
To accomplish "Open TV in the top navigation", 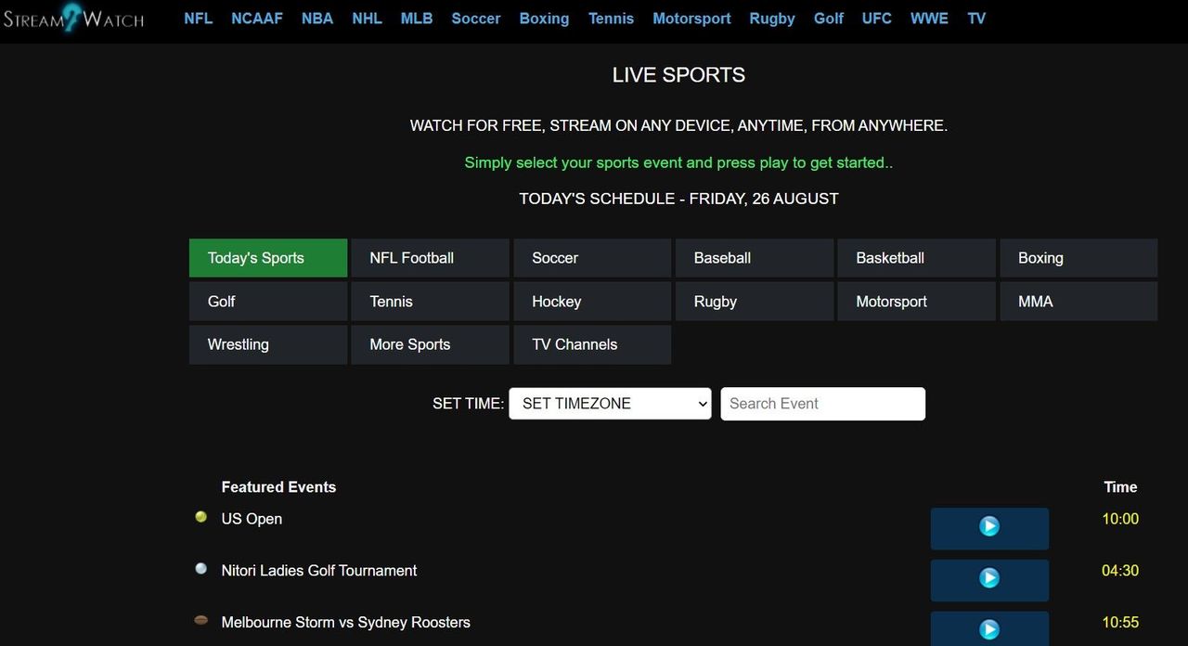I will click(976, 19).
